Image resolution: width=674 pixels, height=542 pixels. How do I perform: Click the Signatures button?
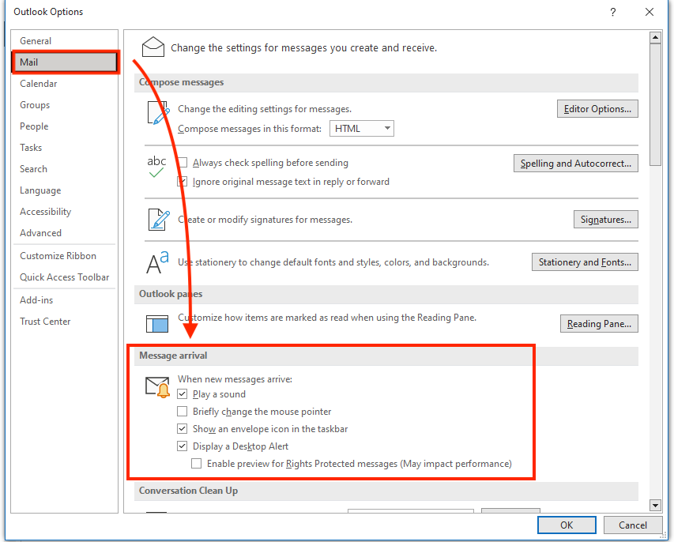click(x=606, y=219)
